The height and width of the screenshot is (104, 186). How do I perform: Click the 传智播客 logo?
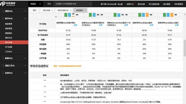pyautogui.click(x=8, y=4)
